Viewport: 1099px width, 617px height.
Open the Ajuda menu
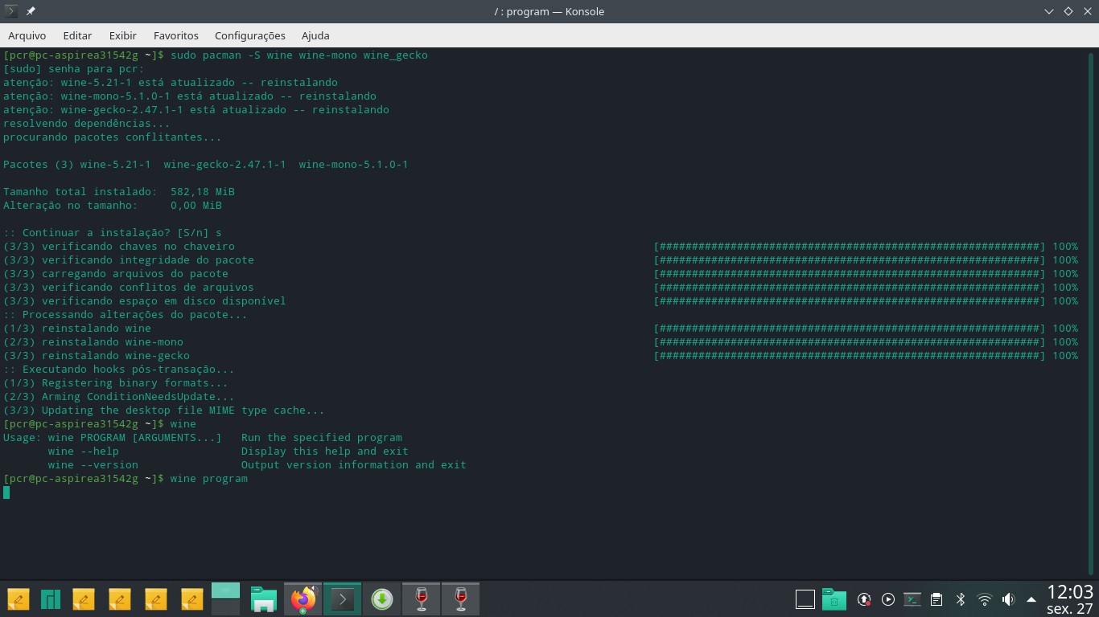(x=315, y=35)
